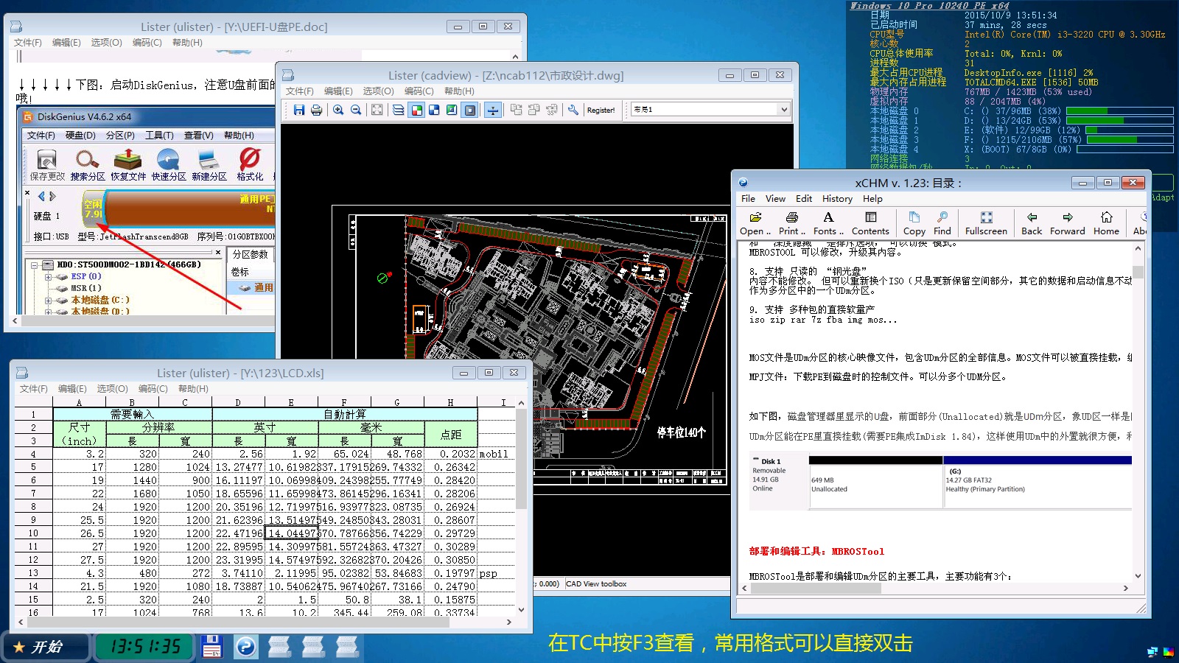Open the 编辑(E) menu in LCD.xls Lister
The width and height of the screenshot is (1179, 663).
pyautogui.click(x=72, y=389)
